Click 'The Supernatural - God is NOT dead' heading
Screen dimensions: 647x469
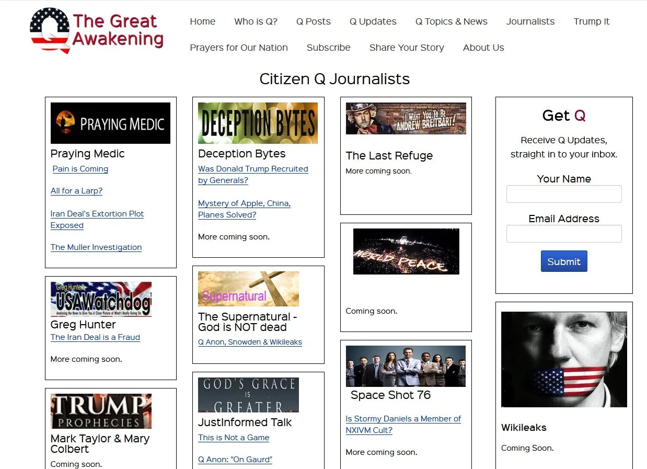click(248, 322)
